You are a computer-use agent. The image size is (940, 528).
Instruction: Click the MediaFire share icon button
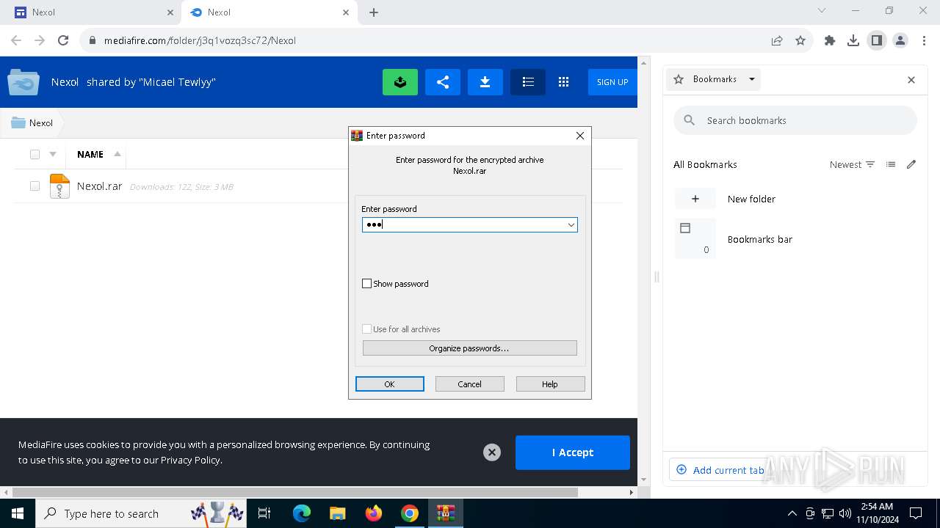[x=443, y=82]
